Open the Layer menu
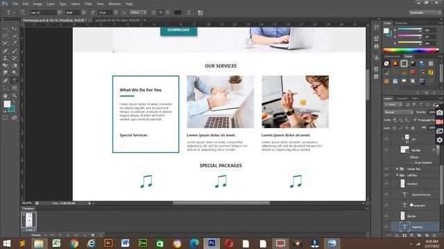This screenshot has height=249, width=444. [51, 4]
